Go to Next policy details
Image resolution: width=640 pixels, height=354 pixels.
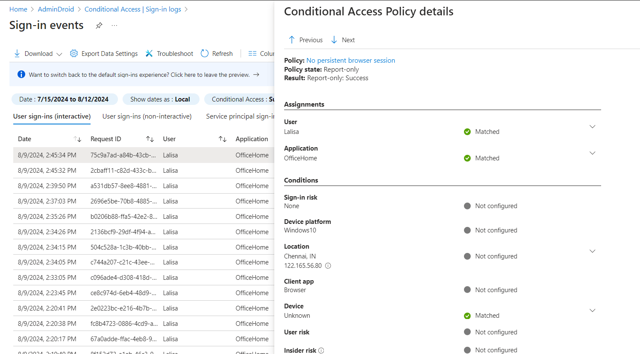pos(343,40)
